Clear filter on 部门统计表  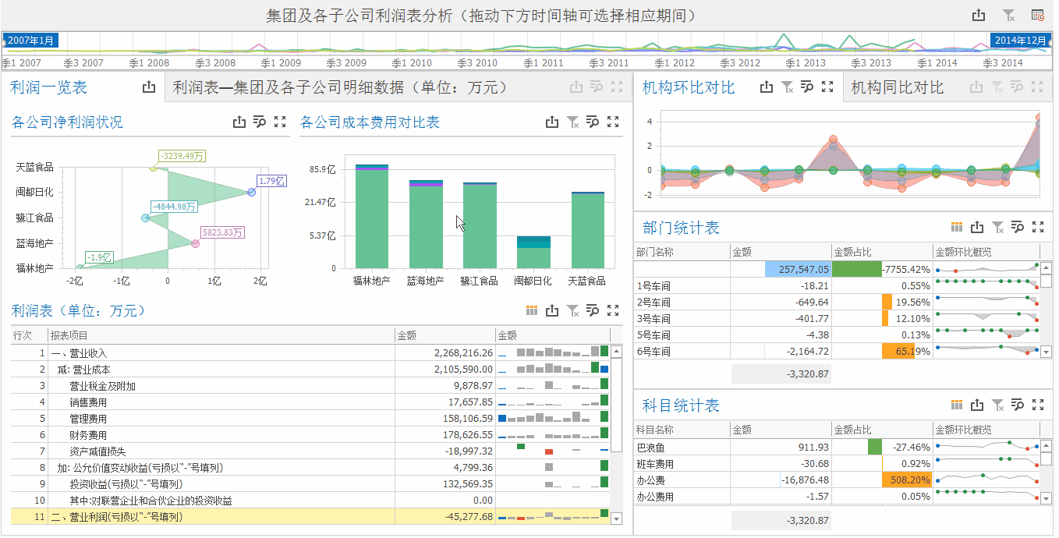tap(997, 228)
